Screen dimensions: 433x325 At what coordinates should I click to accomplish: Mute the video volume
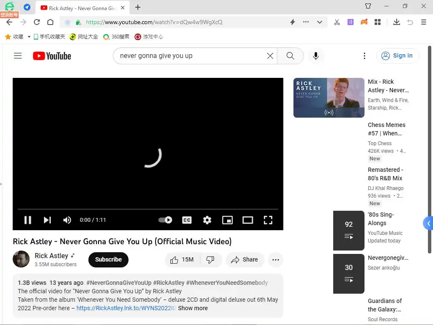[67, 220]
